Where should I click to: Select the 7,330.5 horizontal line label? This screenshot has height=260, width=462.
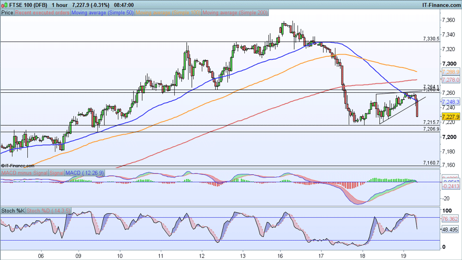pos(431,39)
